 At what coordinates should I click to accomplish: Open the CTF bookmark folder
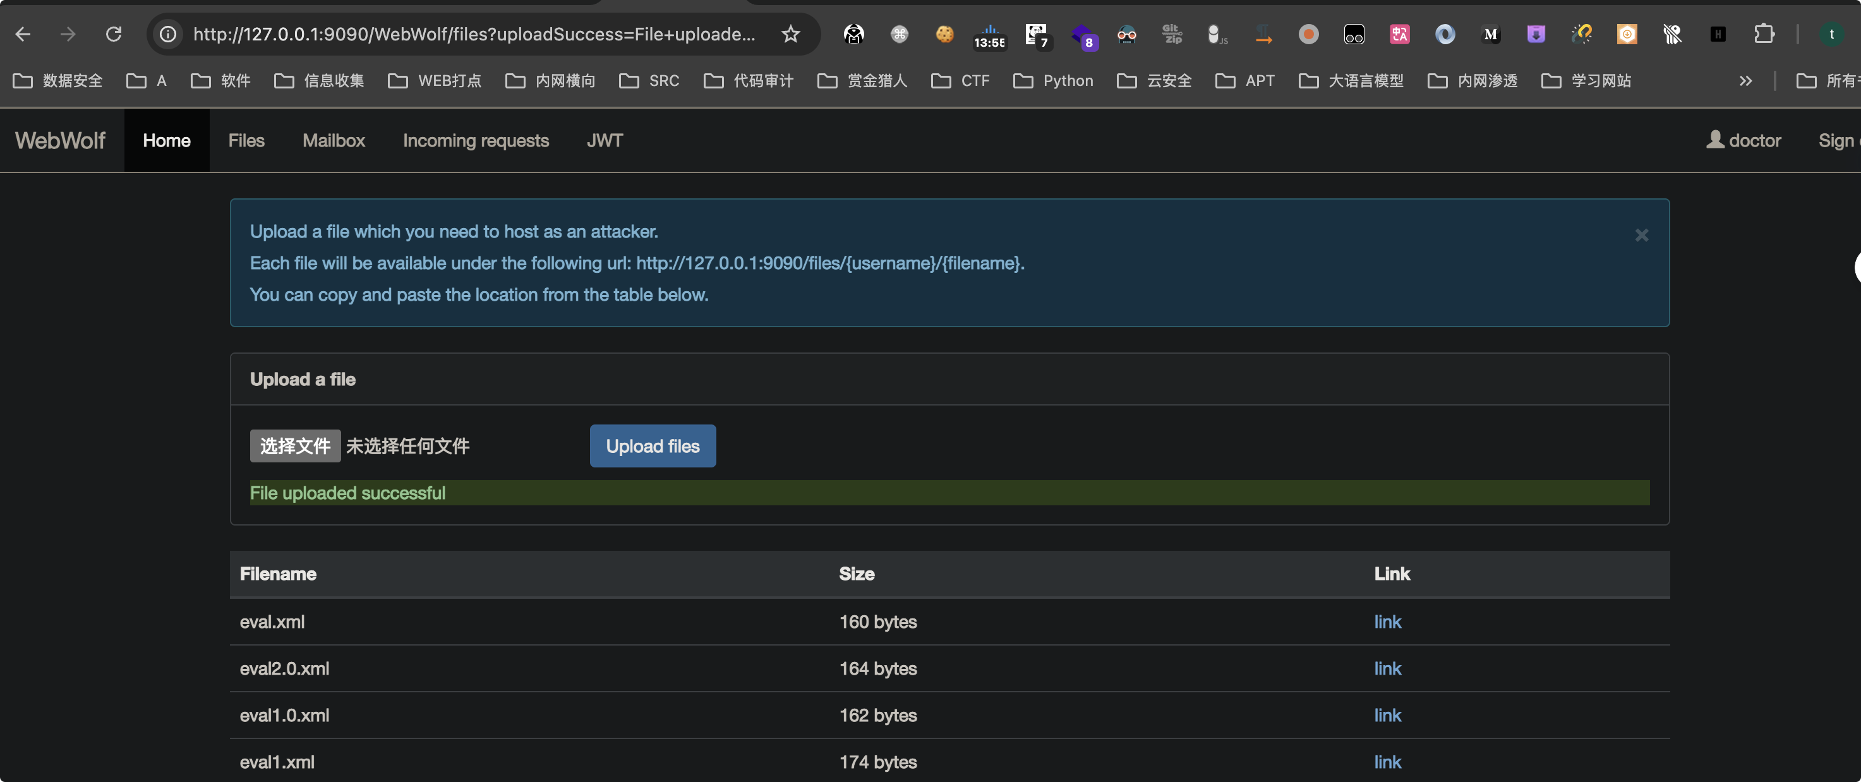[x=960, y=81]
